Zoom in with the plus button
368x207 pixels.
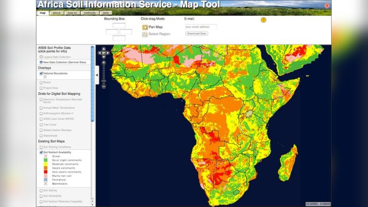[103, 63]
